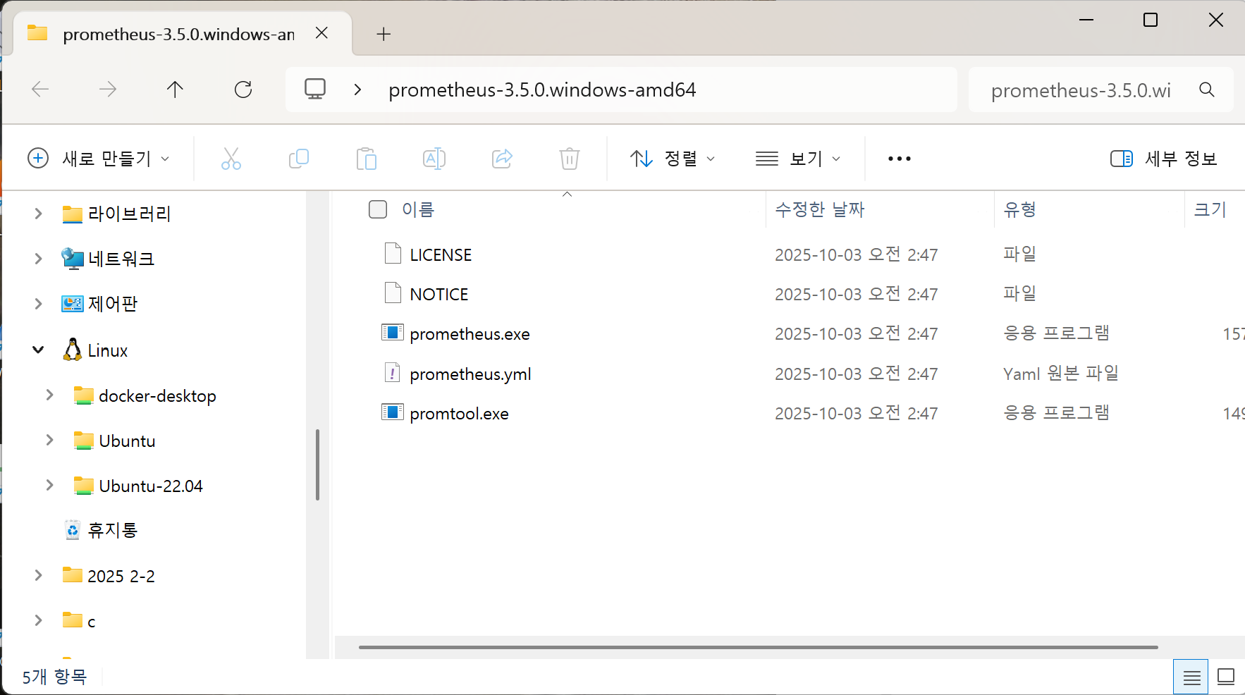1245x695 pixels.
Task: Sort by 수정한 날짜 column header
Action: coord(819,209)
